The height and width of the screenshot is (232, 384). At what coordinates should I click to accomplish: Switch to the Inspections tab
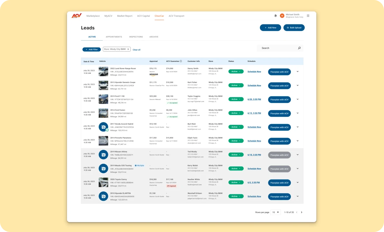pyautogui.click(x=136, y=37)
